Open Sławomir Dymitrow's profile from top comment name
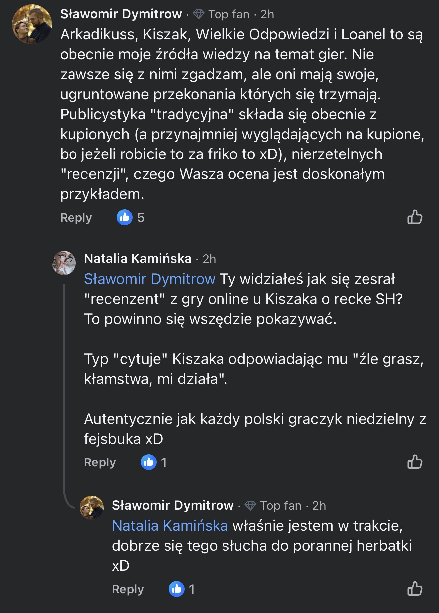 tap(121, 14)
